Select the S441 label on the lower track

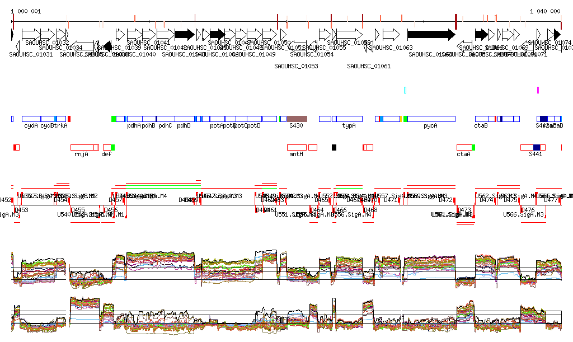click(536, 154)
